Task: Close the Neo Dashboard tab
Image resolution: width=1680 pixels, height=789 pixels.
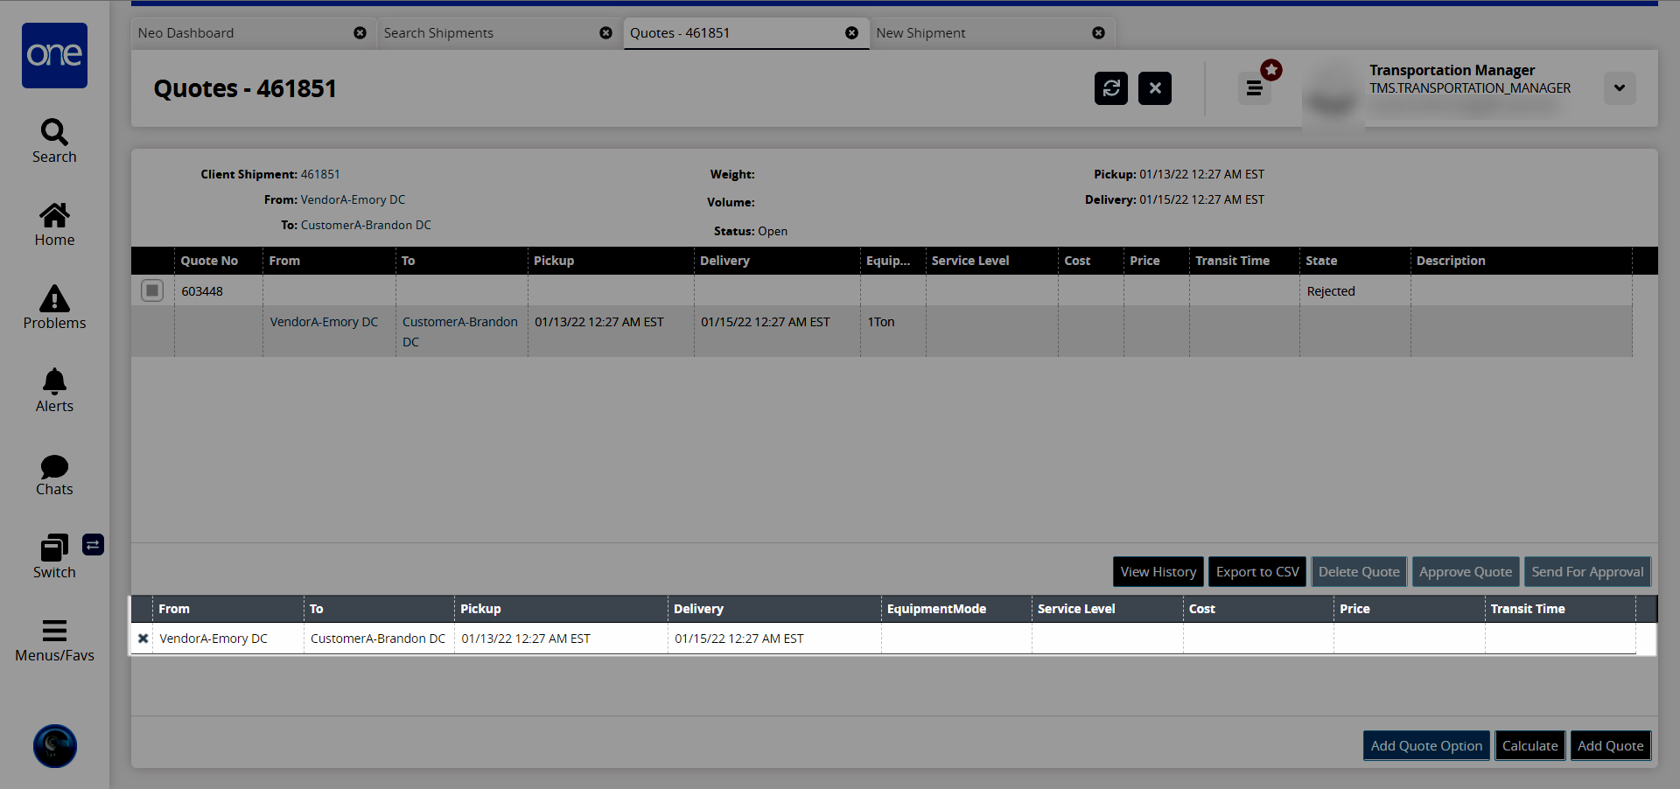Action: [360, 33]
